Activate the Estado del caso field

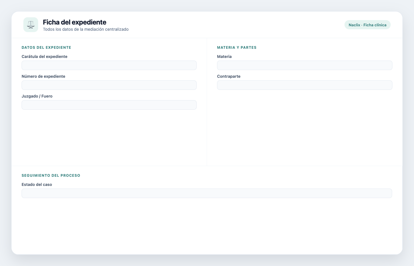(x=207, y=193)
